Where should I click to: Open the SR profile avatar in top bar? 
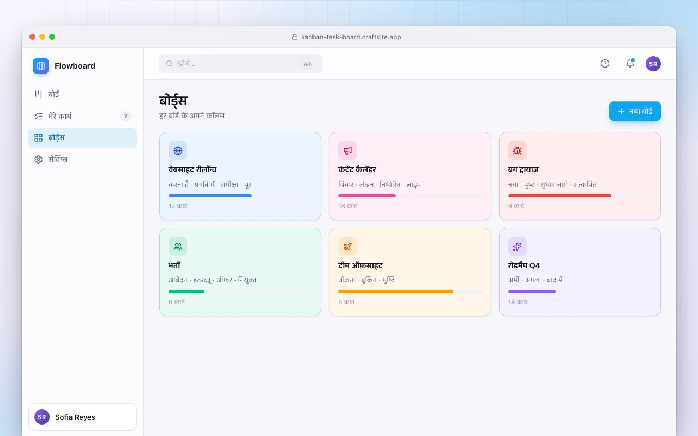(x=653, y=64)
